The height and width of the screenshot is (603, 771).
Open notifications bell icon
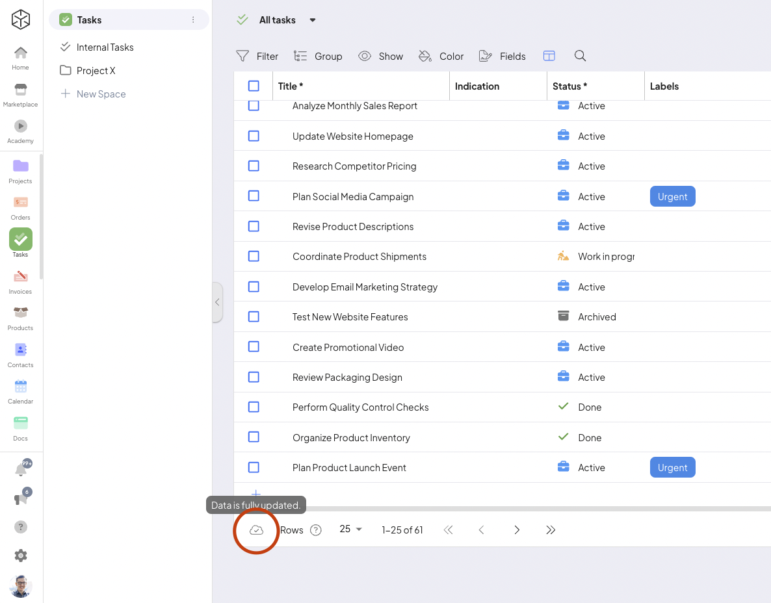[x=21, y=469]
